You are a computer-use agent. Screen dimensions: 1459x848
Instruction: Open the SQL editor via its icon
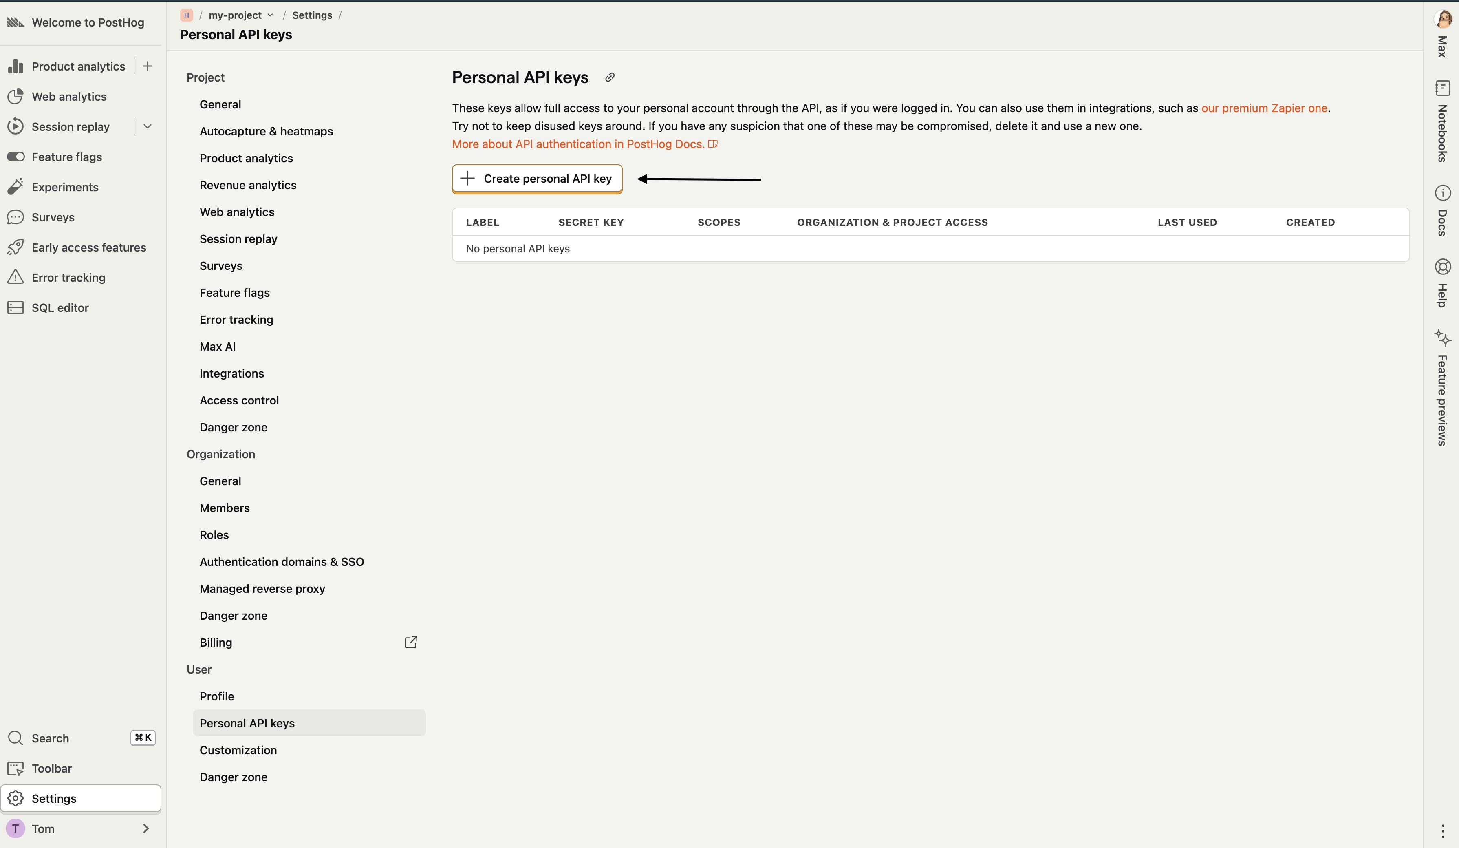tap(15, 307)
